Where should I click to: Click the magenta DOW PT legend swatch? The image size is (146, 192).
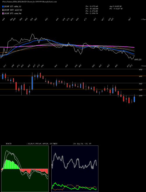coord(3,13)
